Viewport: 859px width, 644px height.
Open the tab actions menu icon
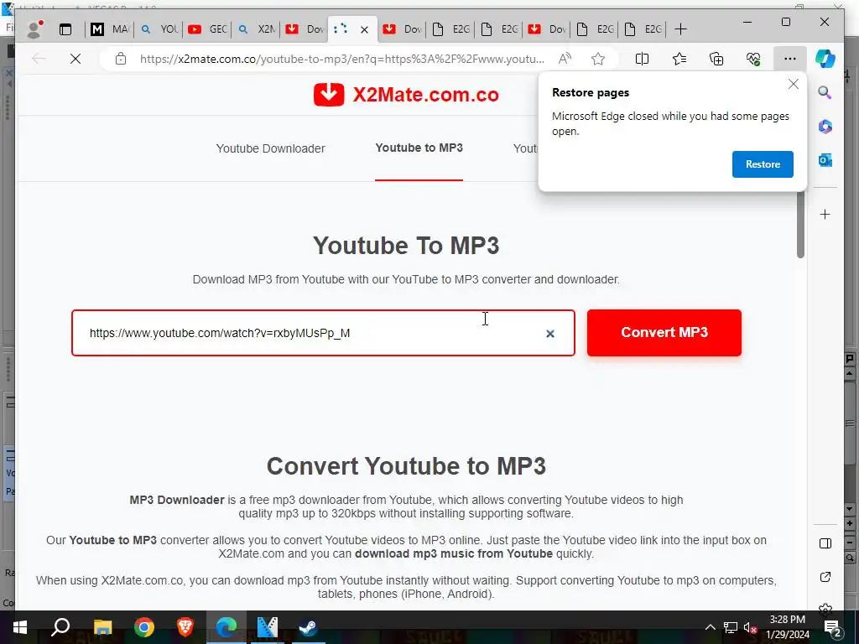point(65,29)
